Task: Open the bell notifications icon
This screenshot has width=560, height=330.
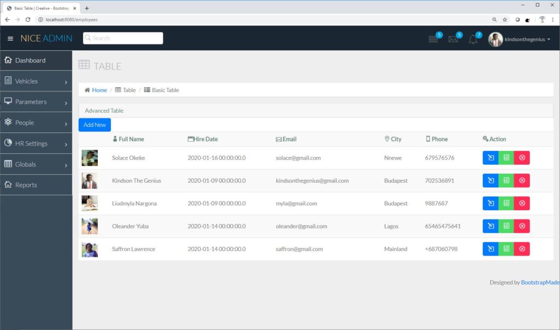Action: pyautogui.click(x=473, y=39)
